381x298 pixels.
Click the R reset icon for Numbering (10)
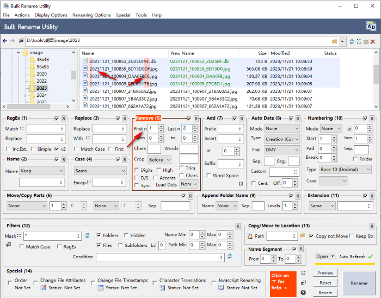click(x=372, y=119)
